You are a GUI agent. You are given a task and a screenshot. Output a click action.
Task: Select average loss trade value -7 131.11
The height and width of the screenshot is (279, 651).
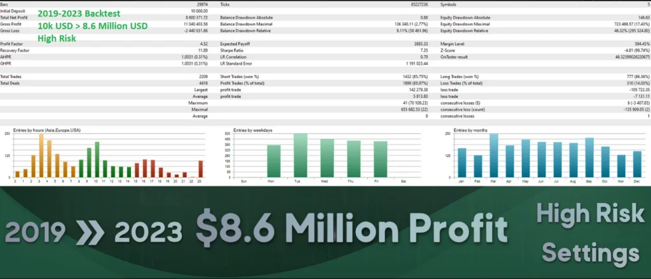tap(643, 96)
